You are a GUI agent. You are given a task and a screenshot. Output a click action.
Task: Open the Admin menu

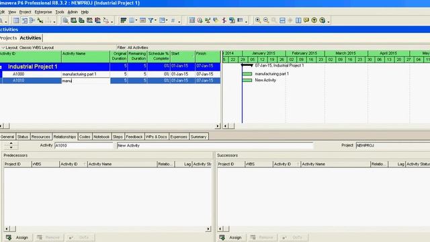tap(73, 12)
